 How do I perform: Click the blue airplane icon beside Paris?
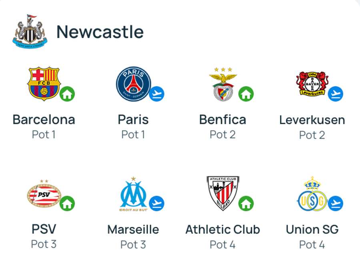click(156, 94)
